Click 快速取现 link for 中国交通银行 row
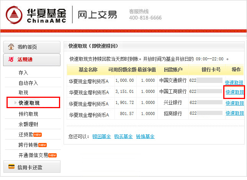This screenshot has width=247, height=180. [234, 83]
